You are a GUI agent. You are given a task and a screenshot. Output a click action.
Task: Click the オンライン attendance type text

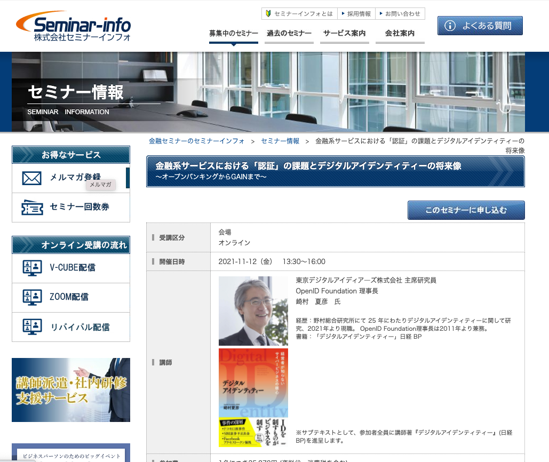coord(234,243)
